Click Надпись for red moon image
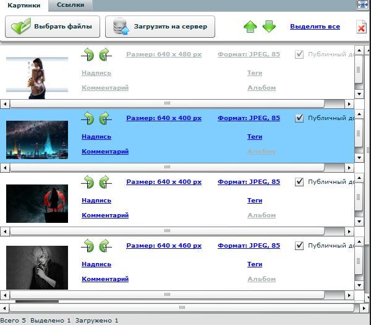Screen dimensions: 371x325 (x=96, y=201)
